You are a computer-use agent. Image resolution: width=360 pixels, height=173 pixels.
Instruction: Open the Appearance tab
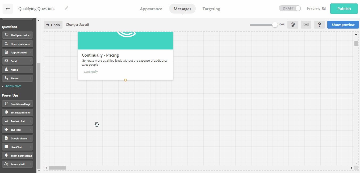tap(151, 9)
